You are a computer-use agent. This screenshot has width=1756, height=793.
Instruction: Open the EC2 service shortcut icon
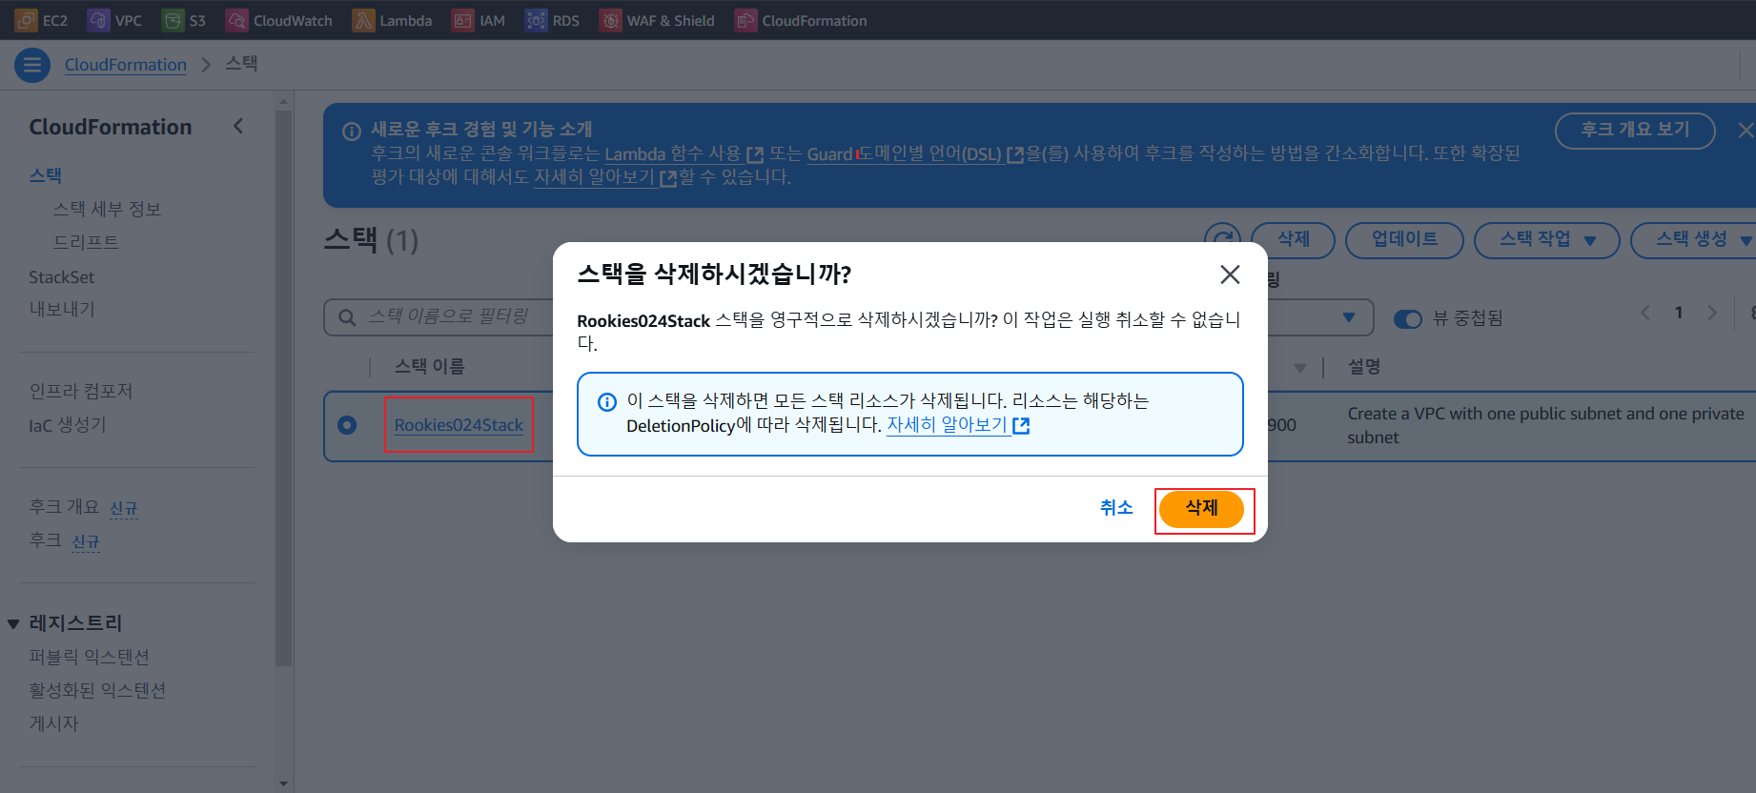click(27, 20)
